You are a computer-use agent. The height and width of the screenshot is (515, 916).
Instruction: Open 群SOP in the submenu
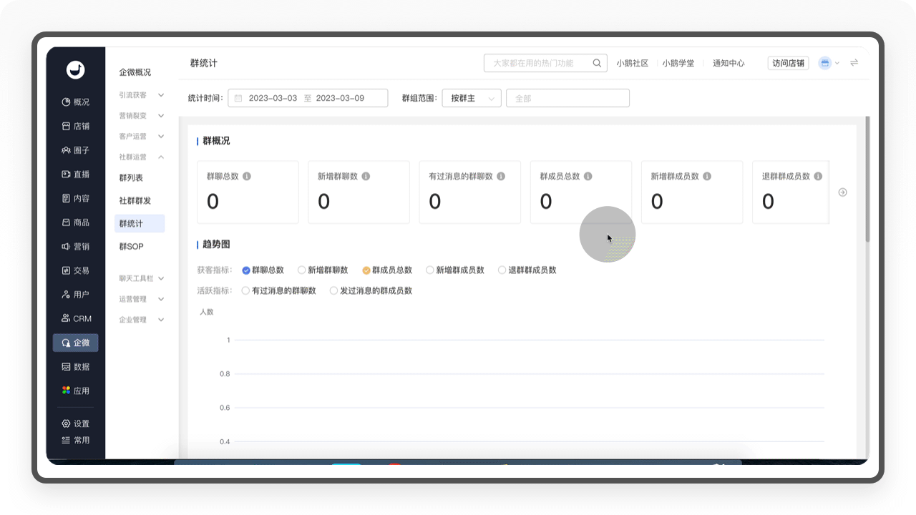click(132, 247)
